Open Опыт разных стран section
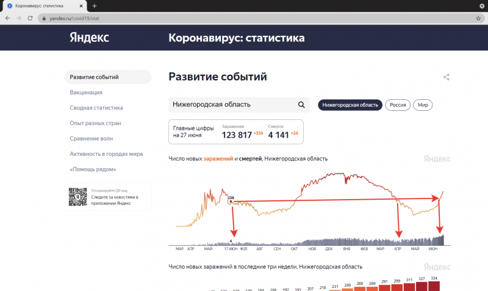This screenshot has width=488, height=291. pos(95,123)
